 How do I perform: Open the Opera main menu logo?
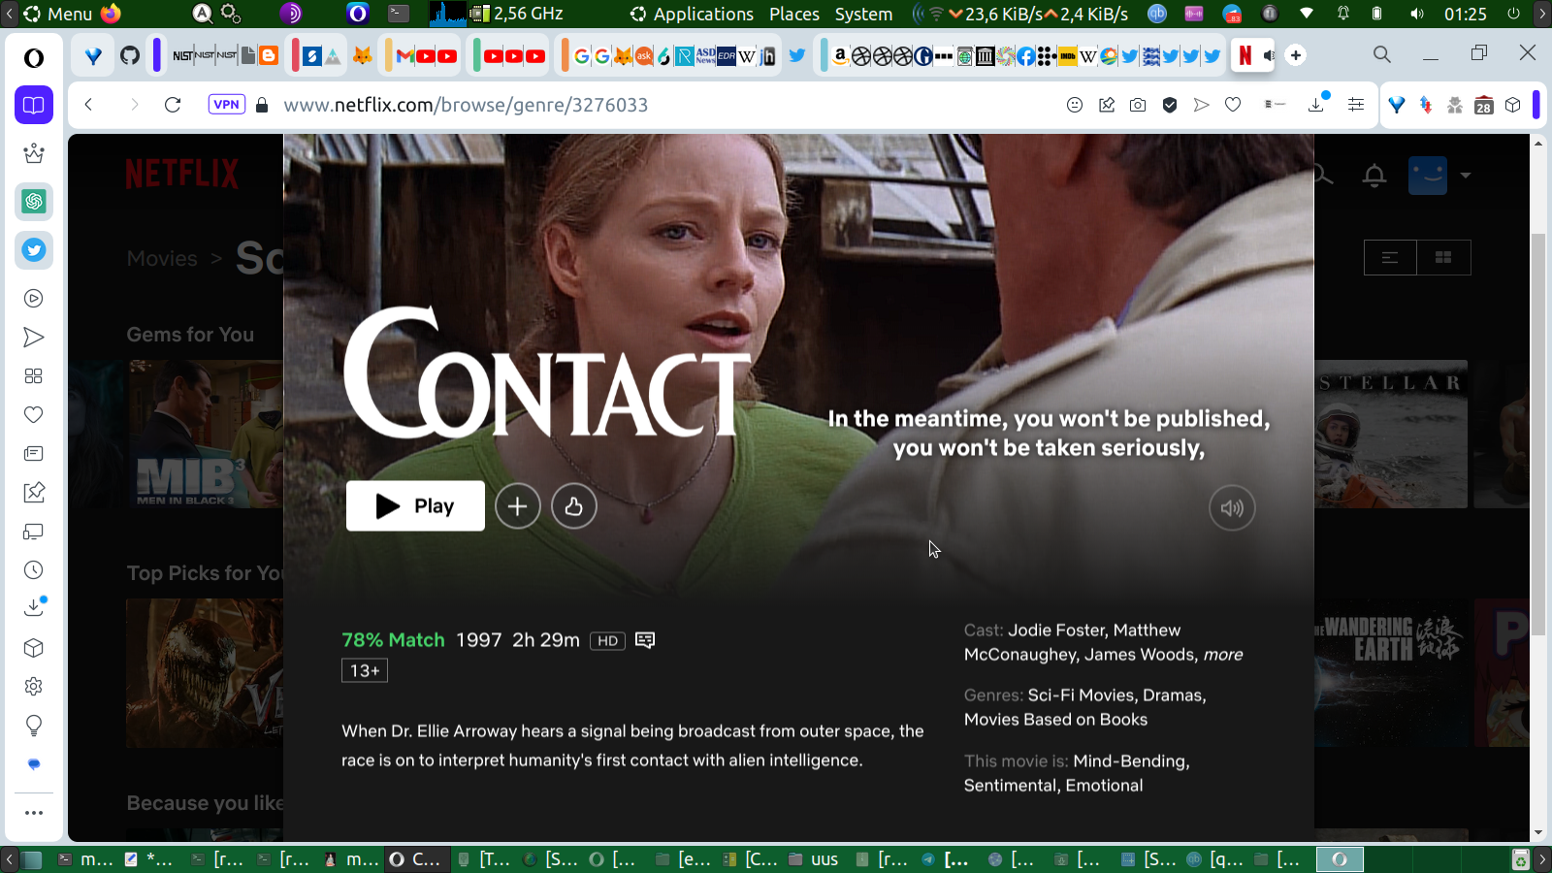coord(34,58)
